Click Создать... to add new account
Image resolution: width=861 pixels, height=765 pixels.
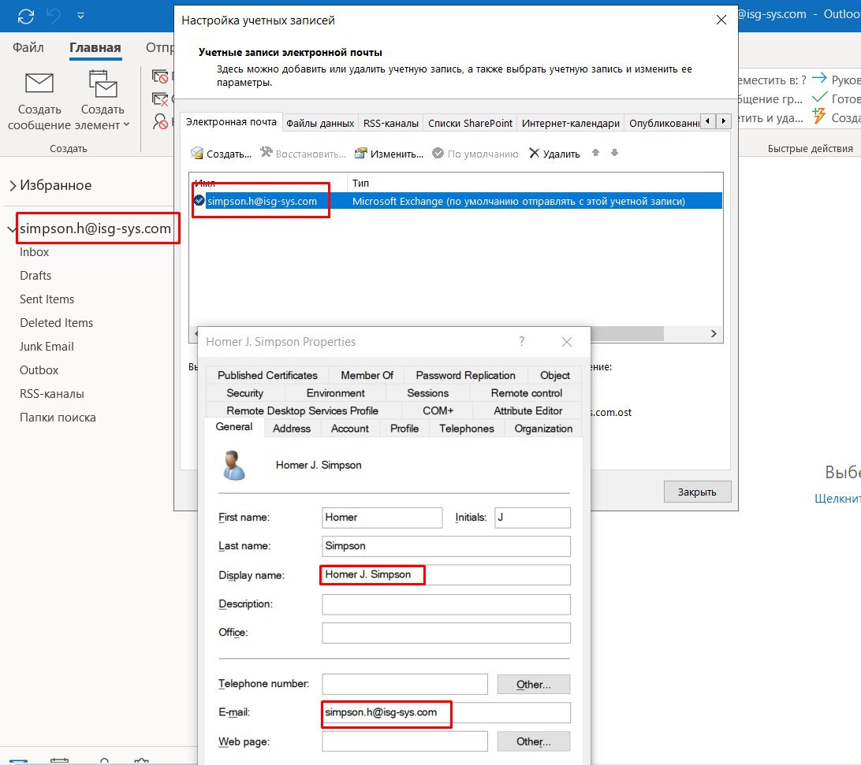click(221, 154)
